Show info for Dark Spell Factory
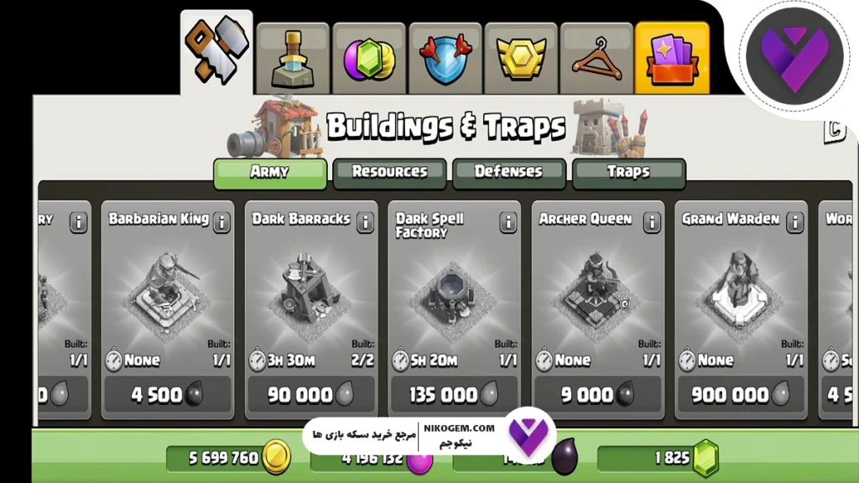 (508, 221)
